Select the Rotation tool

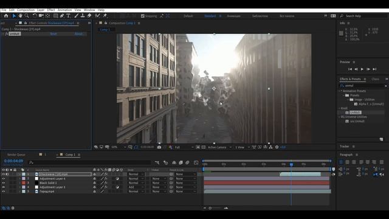click(x=35, y=16)
